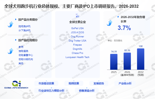Click the 其他 application entry
155x99 pixels.
21,63
